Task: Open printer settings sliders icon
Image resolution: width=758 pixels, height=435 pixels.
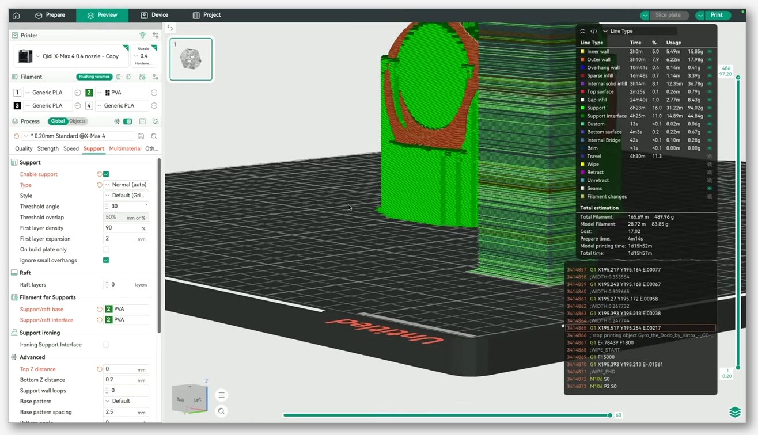Action: [155, 35]
